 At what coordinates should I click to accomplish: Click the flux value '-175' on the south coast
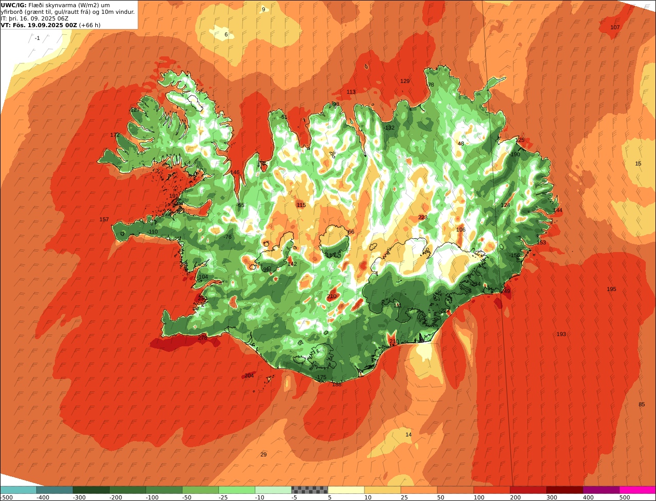pyautogui.click(x=320, y=377)
